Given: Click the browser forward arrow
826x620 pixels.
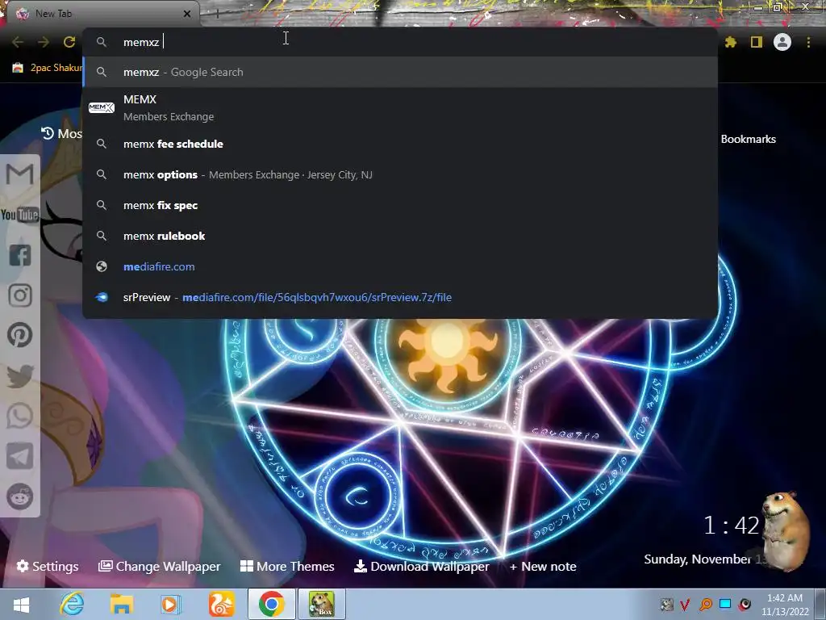Looking at the screenshot, I should (x=44, y=42).
